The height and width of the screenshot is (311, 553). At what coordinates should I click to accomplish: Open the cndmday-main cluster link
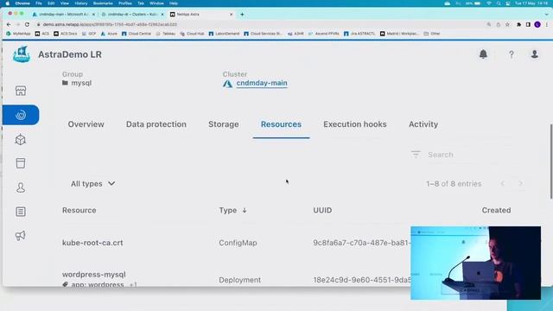(x=262, y=83)
